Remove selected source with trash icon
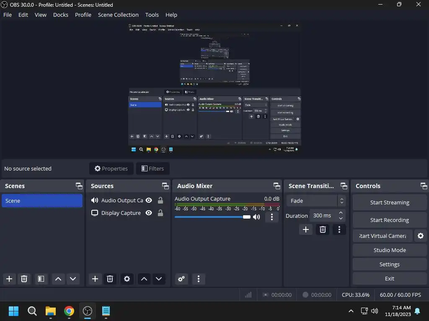The width and height of the screenshot is (429, 321). [110, 279]
